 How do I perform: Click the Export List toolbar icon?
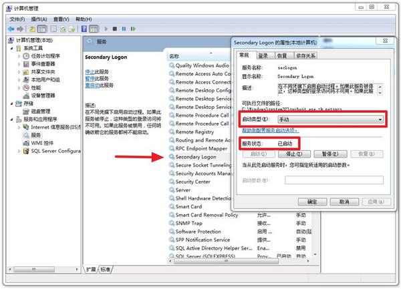click(72, 29)
